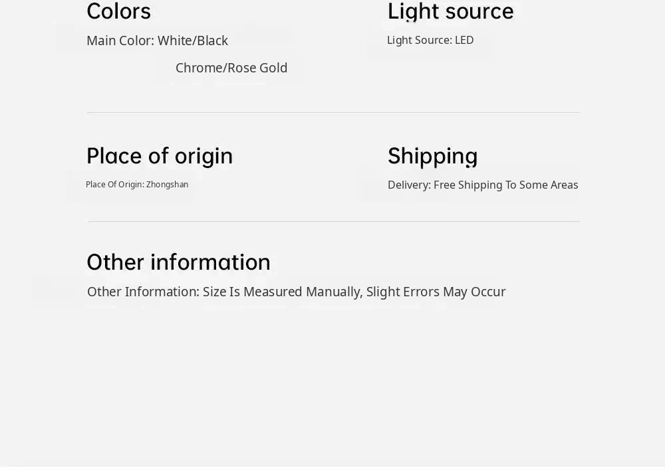
Task: Click the word Manually in Other Information
Action: (x=333, y=292)
